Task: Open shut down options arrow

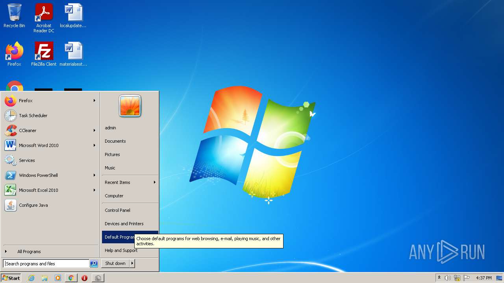Action: (x=132, y=263)
